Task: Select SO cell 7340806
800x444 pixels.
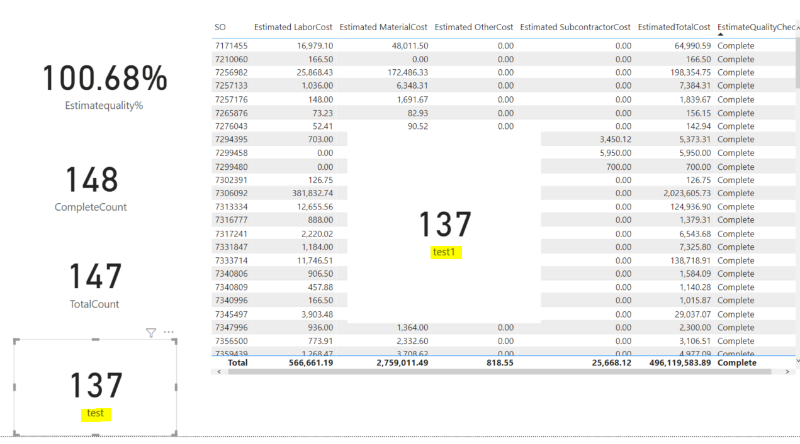Action: (231, 274)
